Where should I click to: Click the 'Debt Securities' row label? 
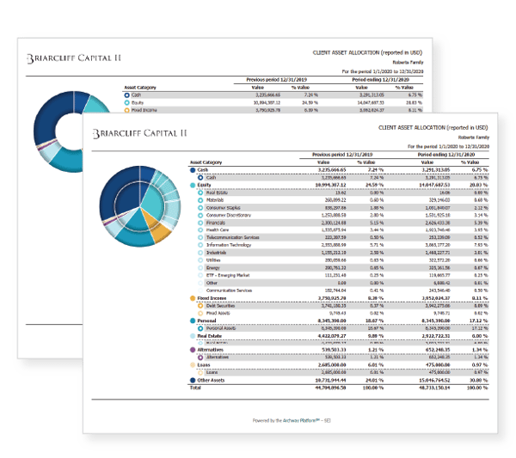[220, 306]
